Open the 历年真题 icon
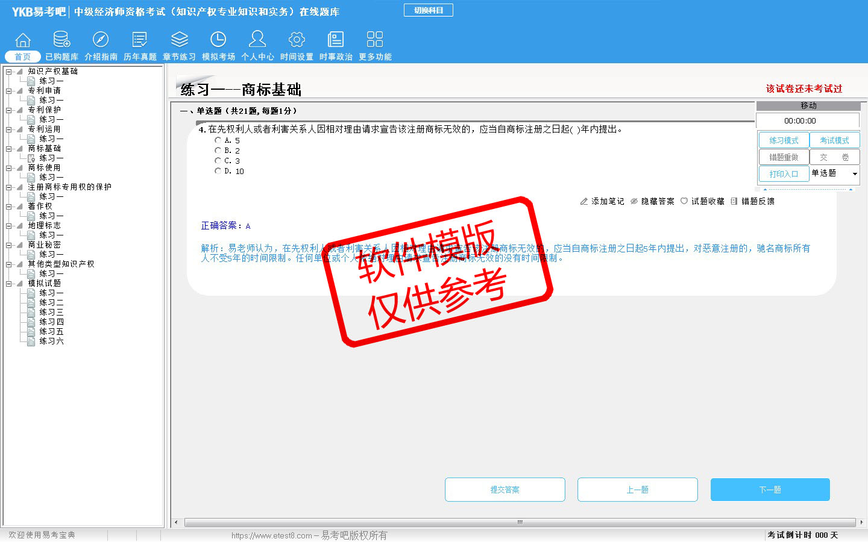Viewport: 868px width, 542px height. click(x=140, y=40)
